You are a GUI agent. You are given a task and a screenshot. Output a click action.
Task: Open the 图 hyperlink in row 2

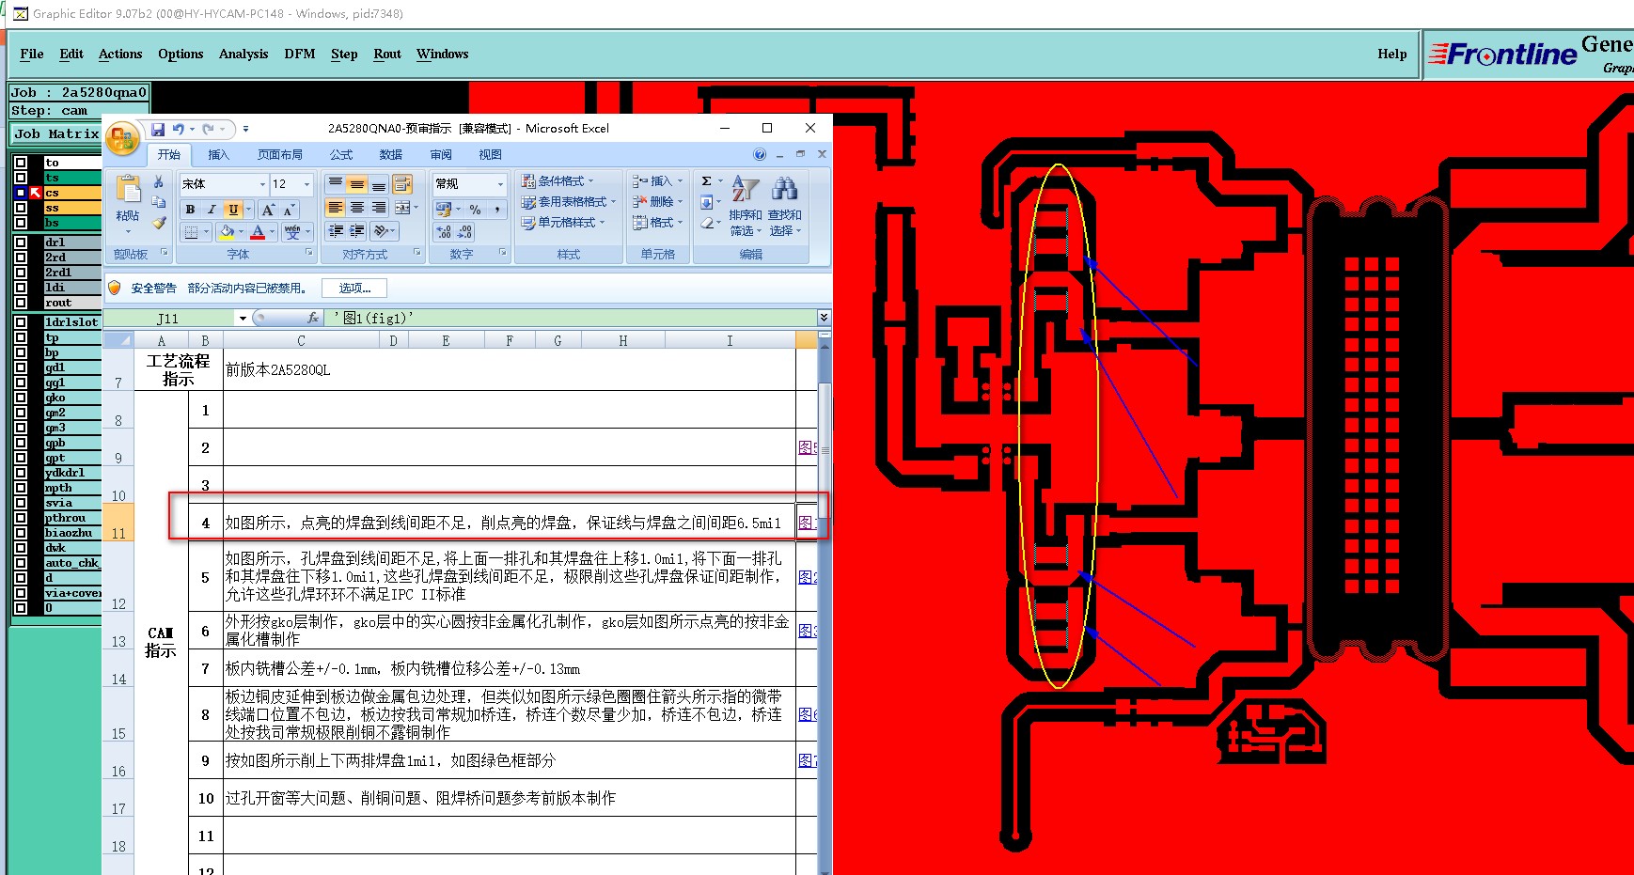click(807, 447)
